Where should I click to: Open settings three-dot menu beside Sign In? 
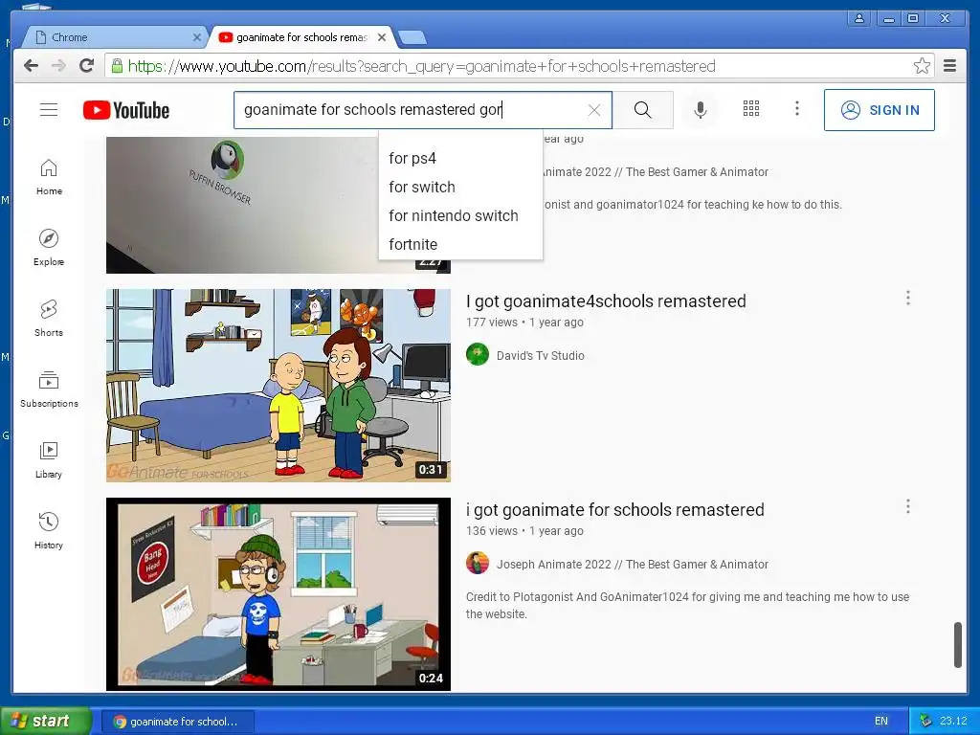coord(797,109)
